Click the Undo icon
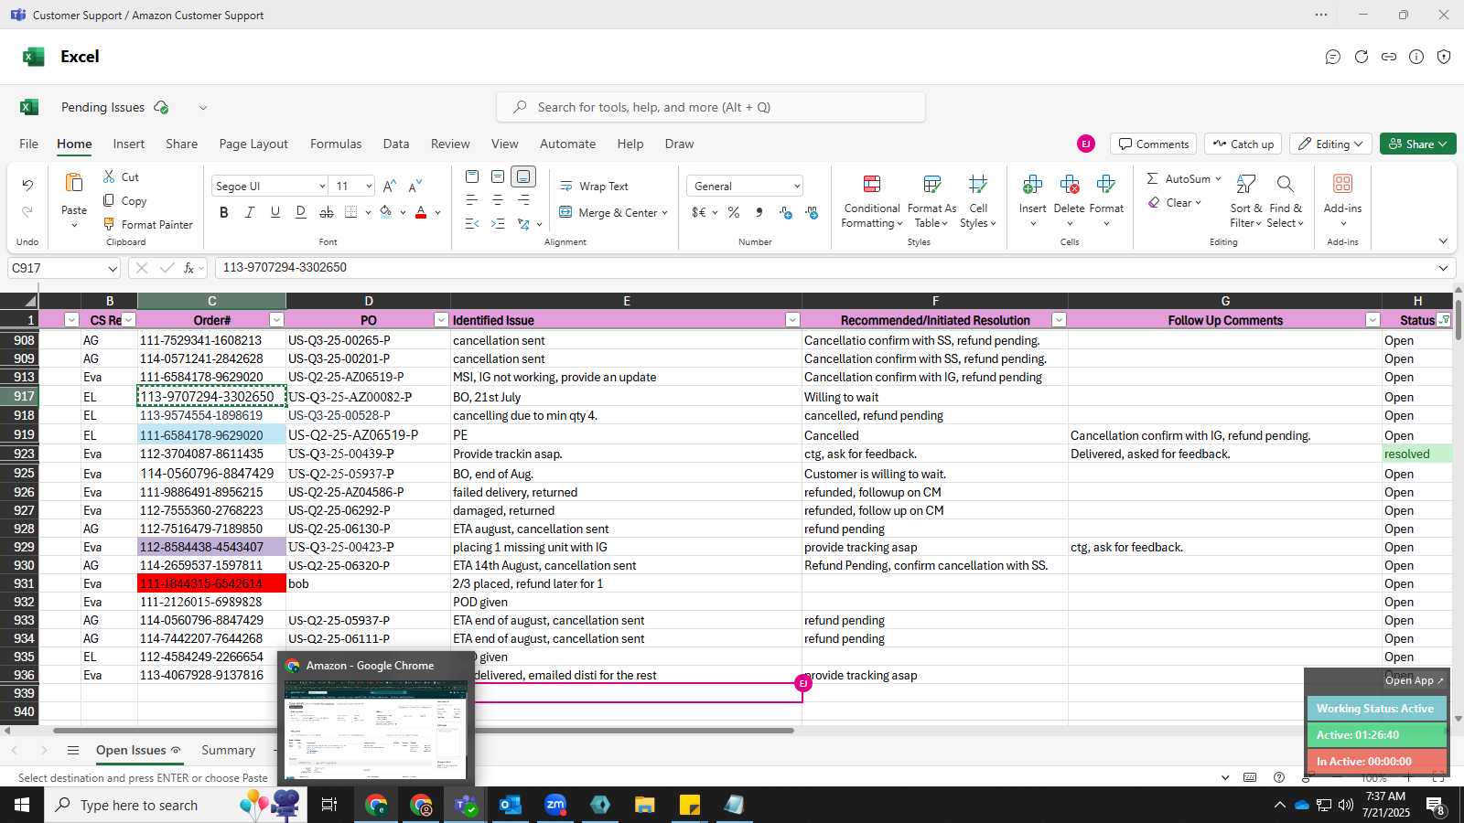Image resolution: width=1464 pixels, height=823 pixels. (27, 186)
